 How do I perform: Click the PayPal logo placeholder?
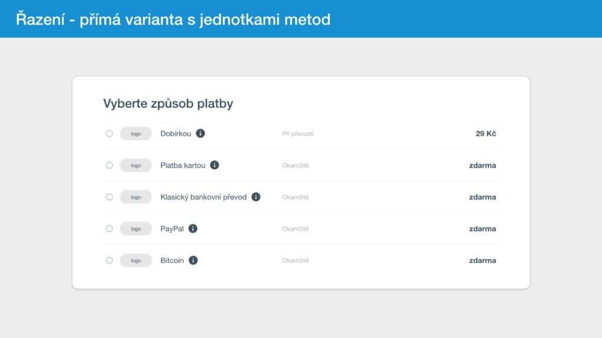click(x=136, y=229)
